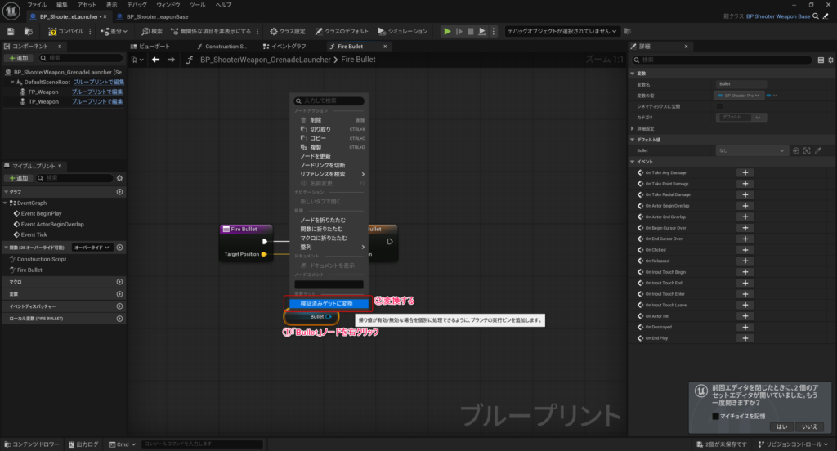Toggle the シネマティックスに公開 checkbox
This screenshot has width=837, height=451.
[719, 106]
